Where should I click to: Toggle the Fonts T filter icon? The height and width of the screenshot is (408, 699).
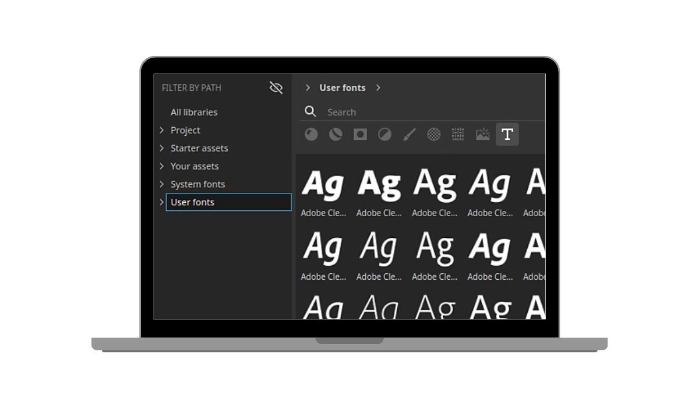[507, 135]
